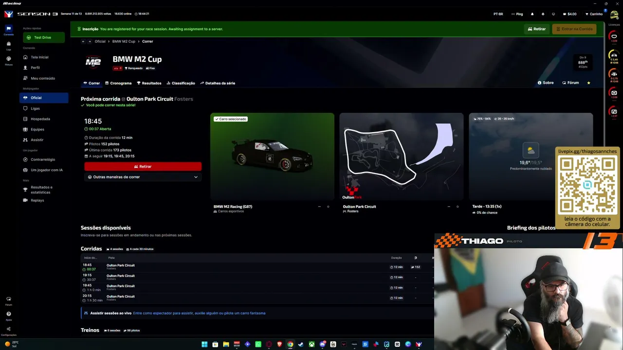The image size is (623, 350).
Task: Open the Fórum link beside Sobre
Action: [570, 83]
